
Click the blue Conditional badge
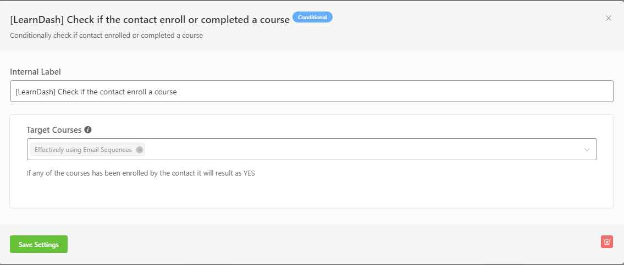click(312, 17)
